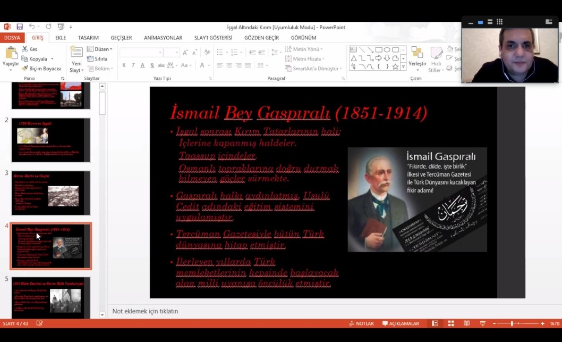This screenshot has width=562, height=342.
Task: Decrease list indent level icon
Action: pyautogui.click(x=252, y=53)
